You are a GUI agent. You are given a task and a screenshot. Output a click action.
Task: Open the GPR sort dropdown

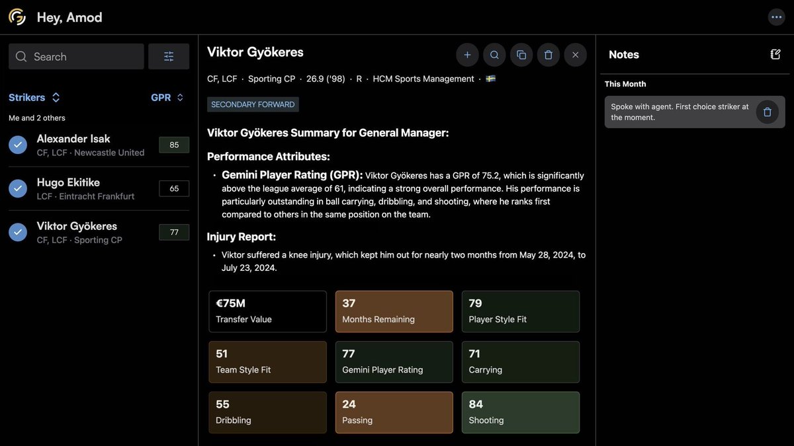(x=167, y=97)
